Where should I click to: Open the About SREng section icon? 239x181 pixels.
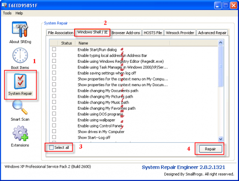coord(20,29)
